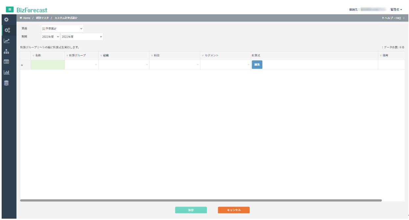The image size is (409, 220).
Task: Open the database stack sidebar icon
Action: [6, 83]
